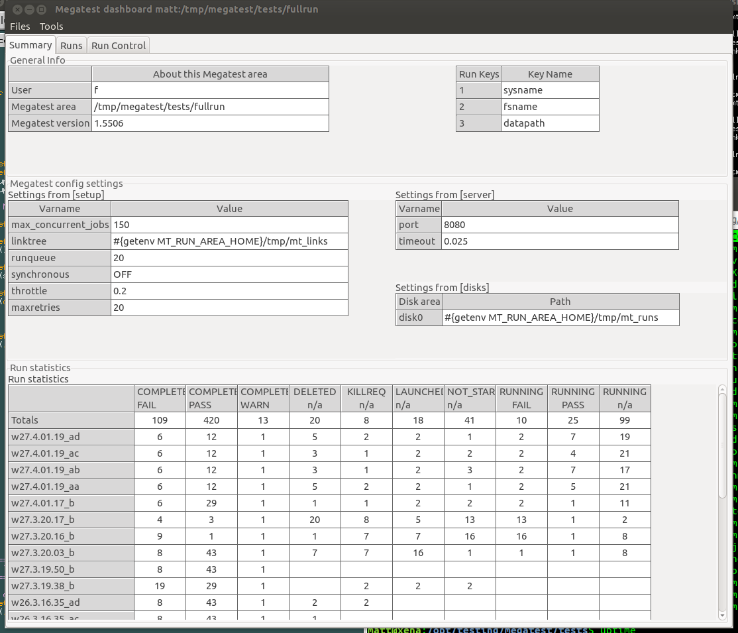Select the throttle value 0.2
Screen dimensions: 738x633
pos(230,290)
